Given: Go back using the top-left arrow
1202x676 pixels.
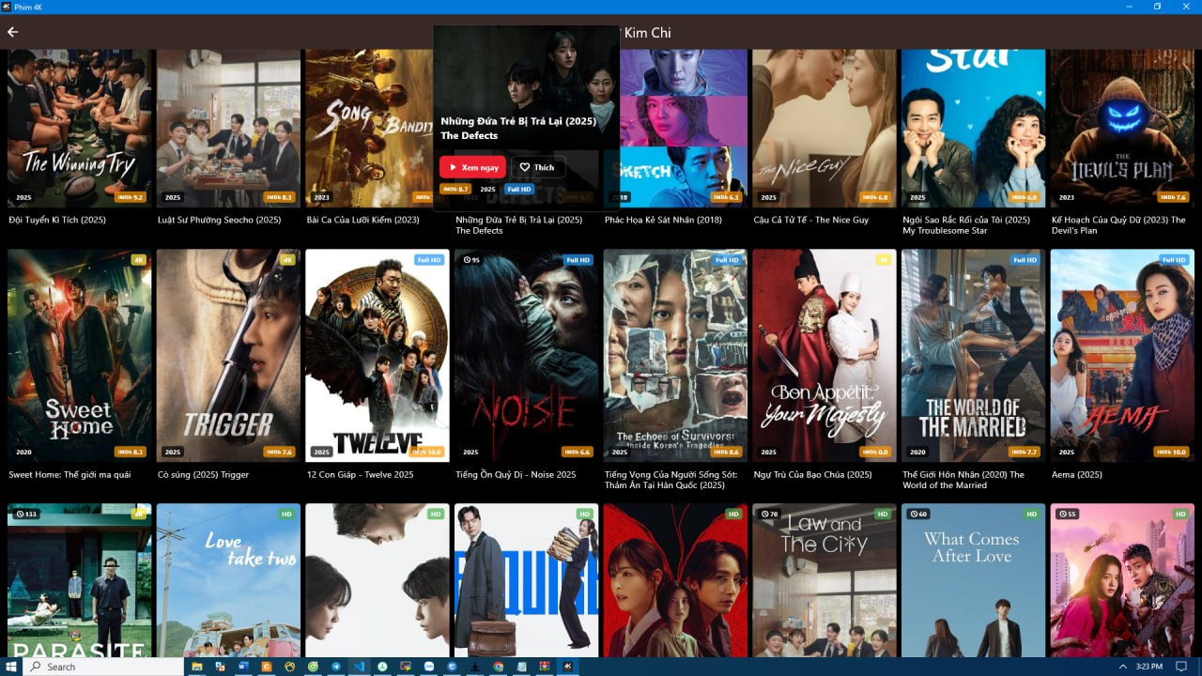Looking at the screenshot, I should click(13, 32).
